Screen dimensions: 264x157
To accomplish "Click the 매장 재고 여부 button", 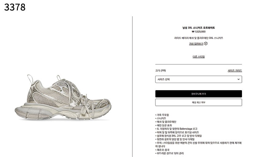I will (x=199, y=102).
